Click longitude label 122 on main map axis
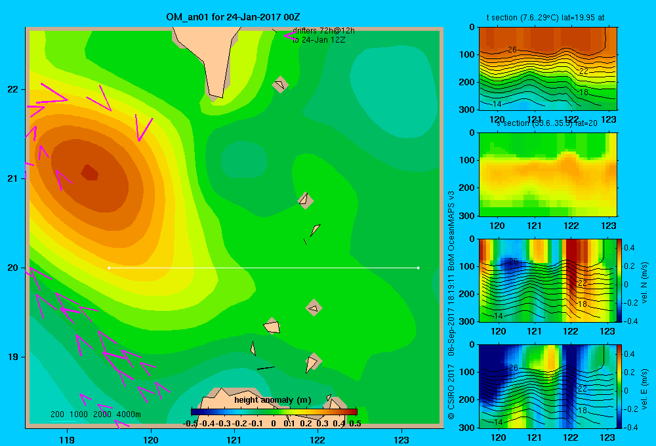The width and height of the screenshot is (656, 446). point(318,439)
